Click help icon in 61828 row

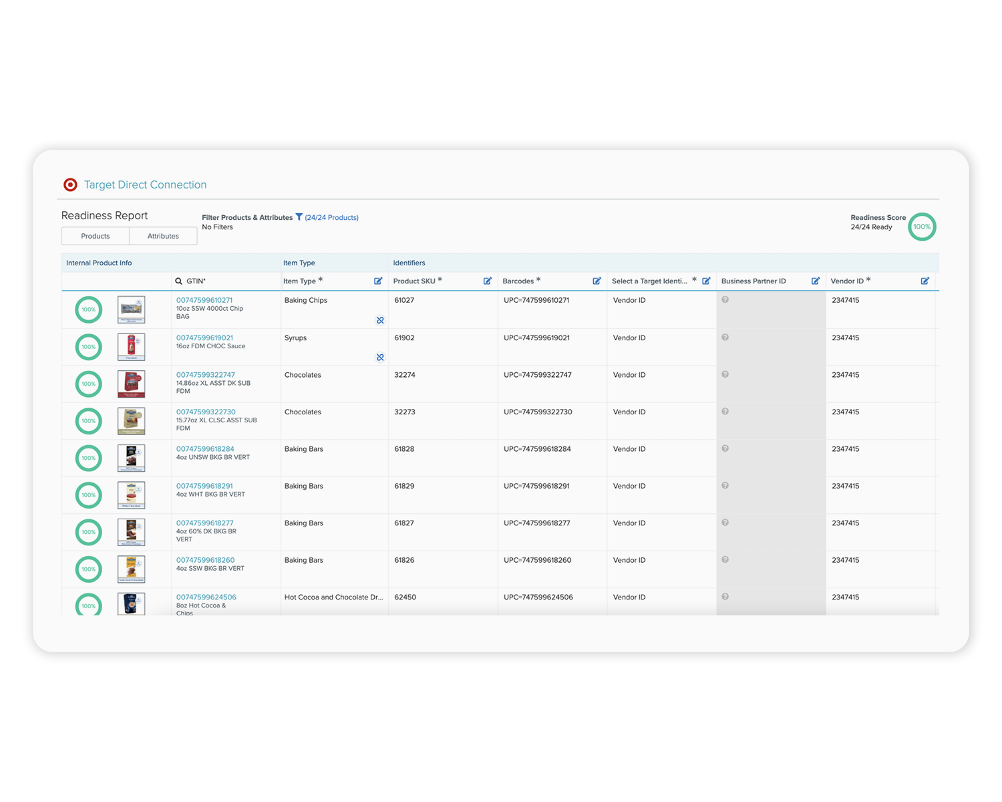coord(725,448)
